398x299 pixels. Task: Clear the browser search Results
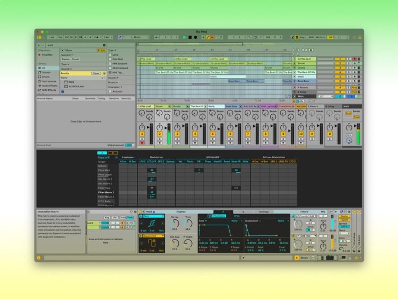click(x=96, y=73)
